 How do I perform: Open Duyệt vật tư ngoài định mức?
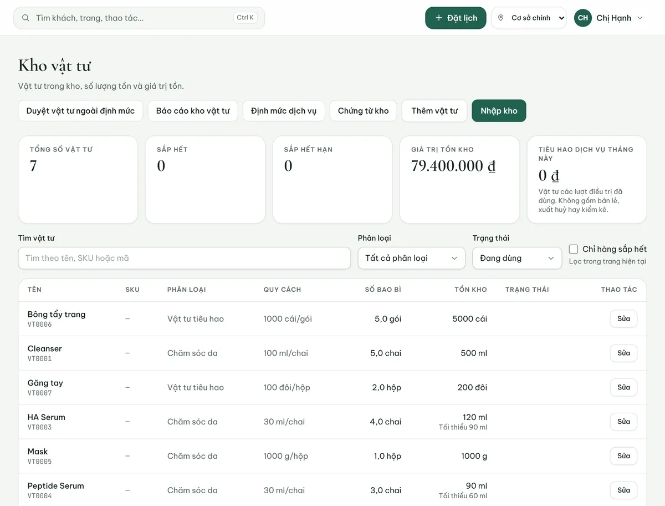(x=80, y=110)
